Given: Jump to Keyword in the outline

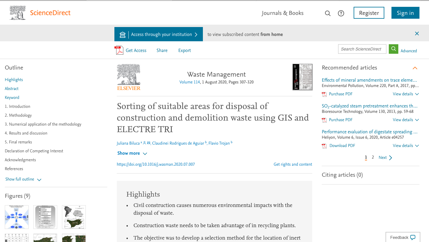Looking at the screenshot, I should 12,97.
